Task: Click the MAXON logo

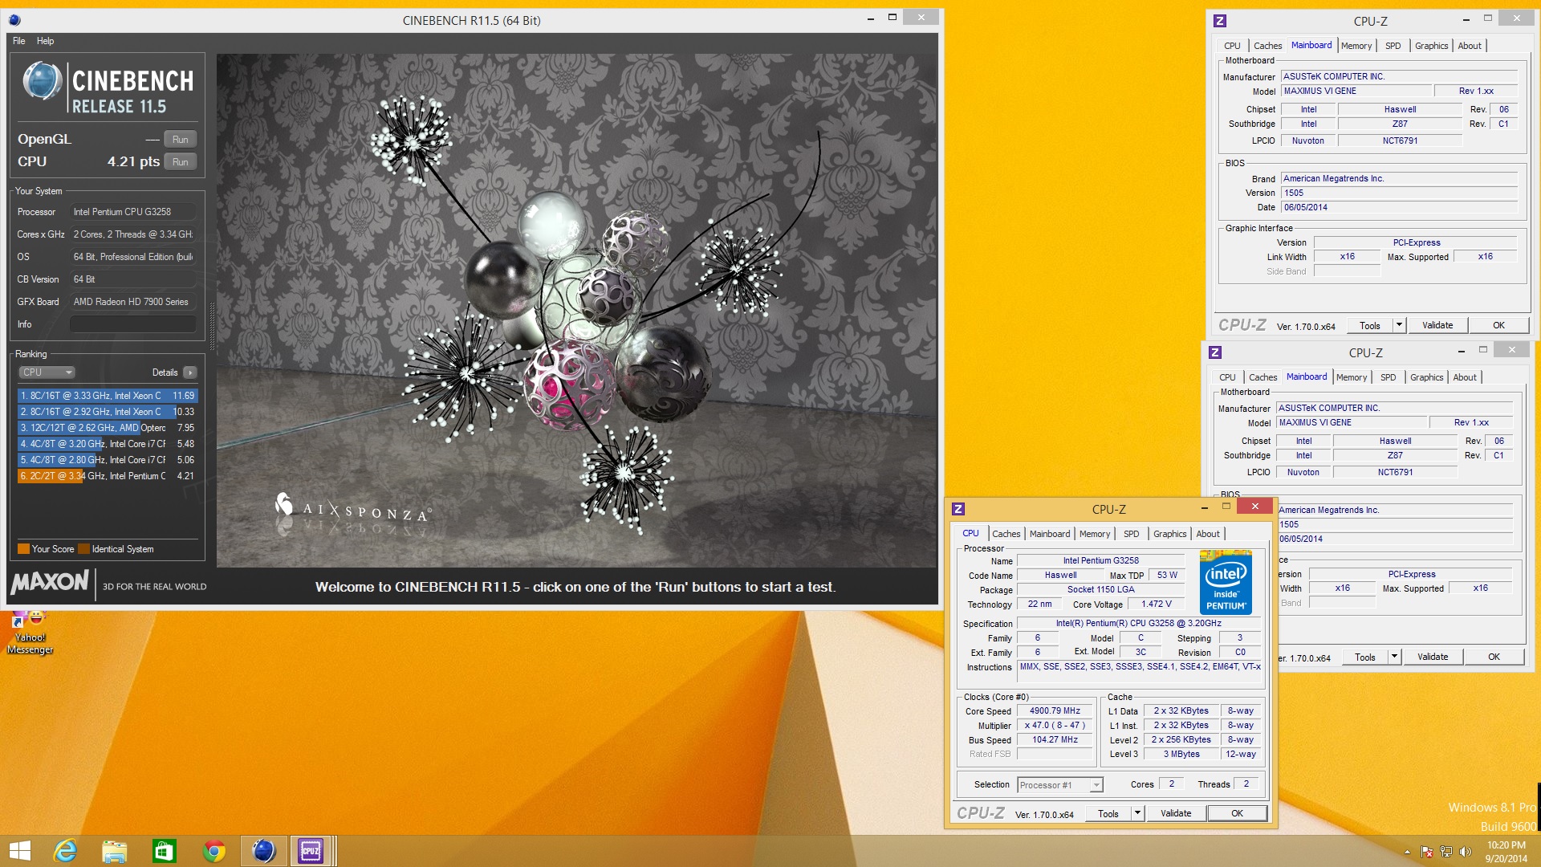Action: (50, 583)
